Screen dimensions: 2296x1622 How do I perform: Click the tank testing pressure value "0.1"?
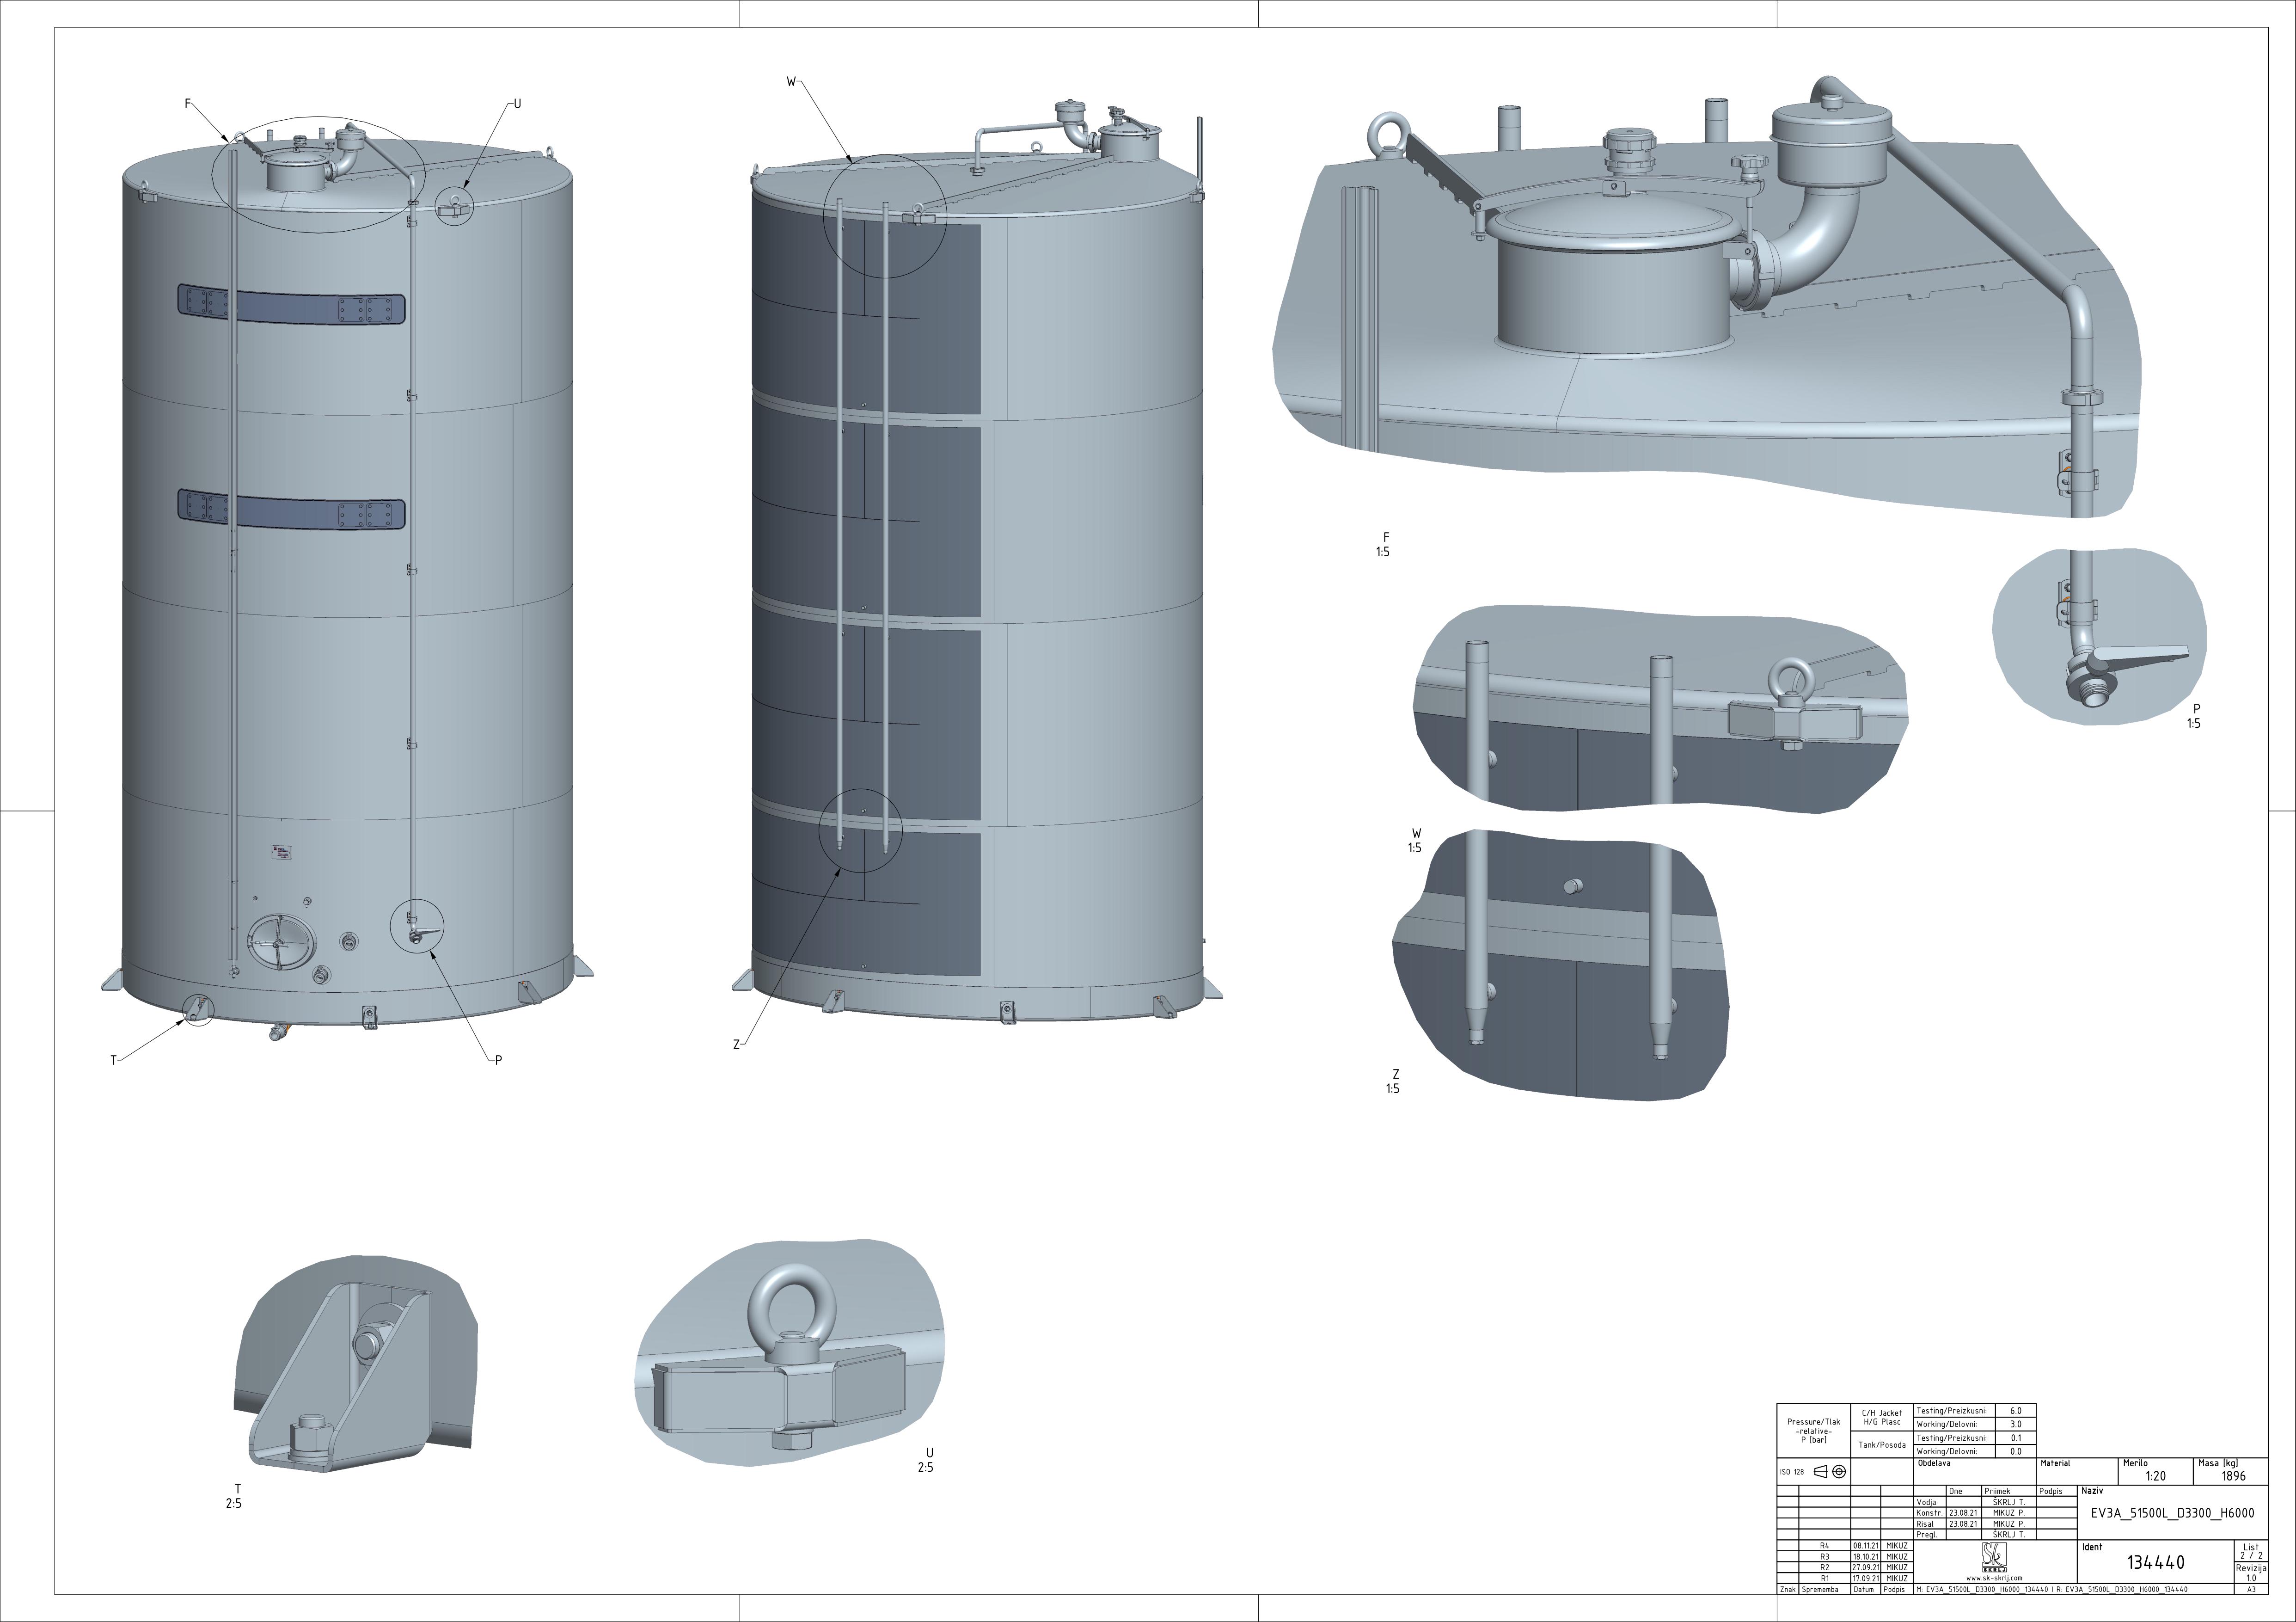point(2015,1438)
